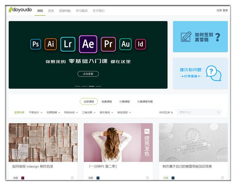Image resolution: width=236 pixels, height=186 pixels.
Task: Select the 全部课程 filter pill
Action: [x=89, y=102]
